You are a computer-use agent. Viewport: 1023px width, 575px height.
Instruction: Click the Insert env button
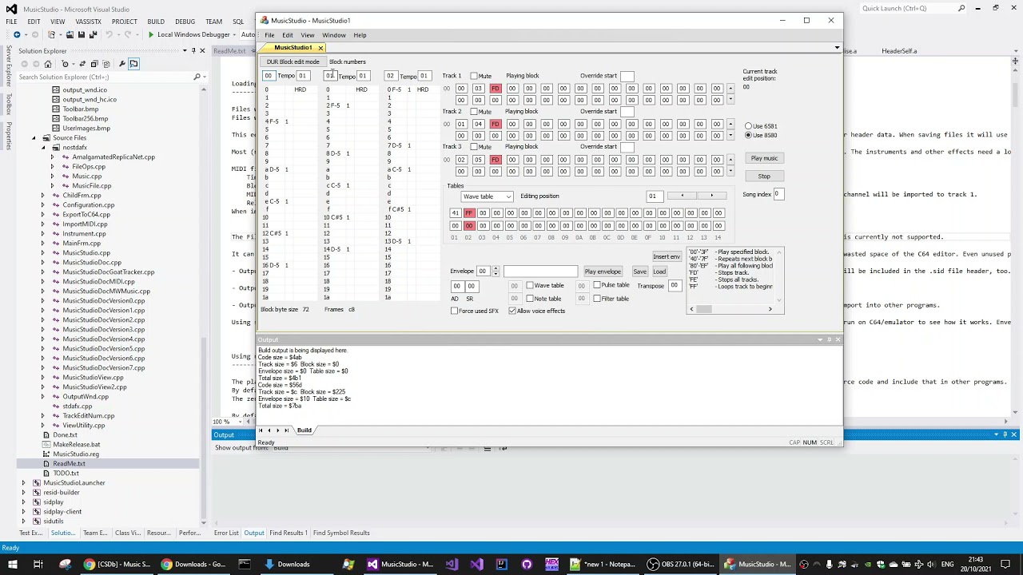tap(667, 257)
